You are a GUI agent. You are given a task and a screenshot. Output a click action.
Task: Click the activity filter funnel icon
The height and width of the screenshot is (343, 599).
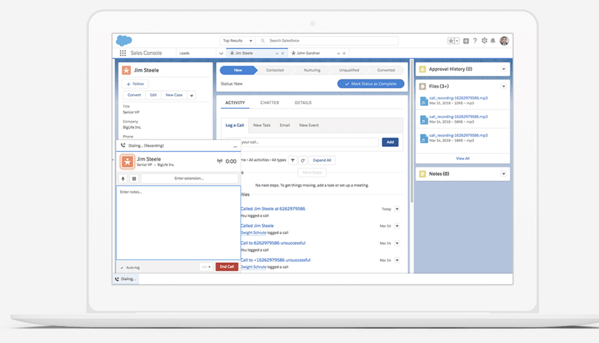tap(293, 160)
